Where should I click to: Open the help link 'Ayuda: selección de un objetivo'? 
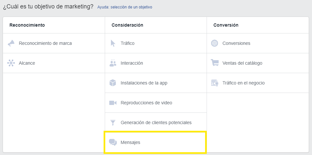(x=125, y=7)
